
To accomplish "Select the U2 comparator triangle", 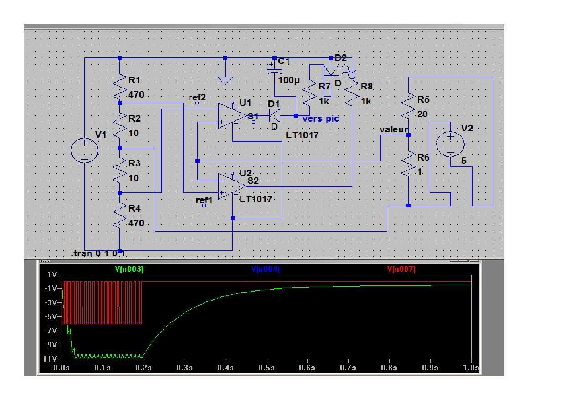I will 232,186.
